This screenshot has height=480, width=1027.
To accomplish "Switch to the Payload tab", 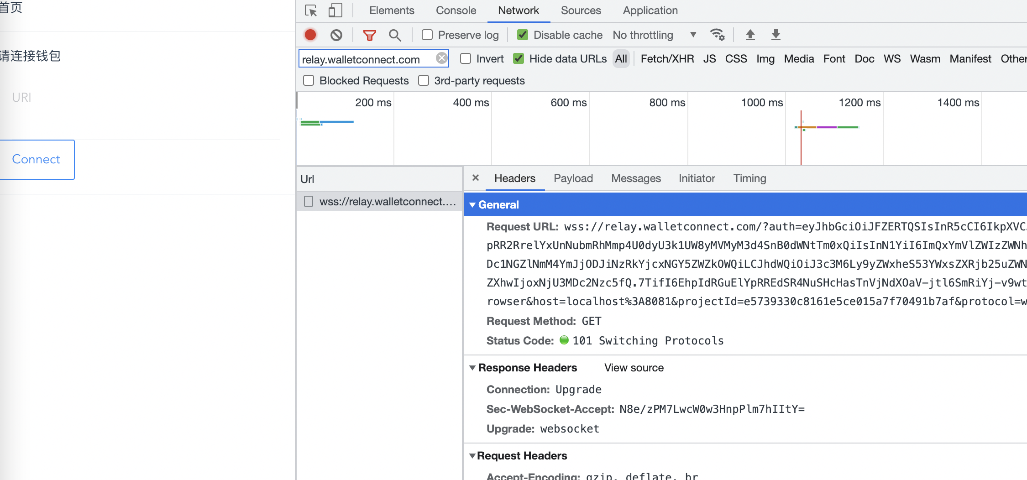I will (x=573, y=178).
